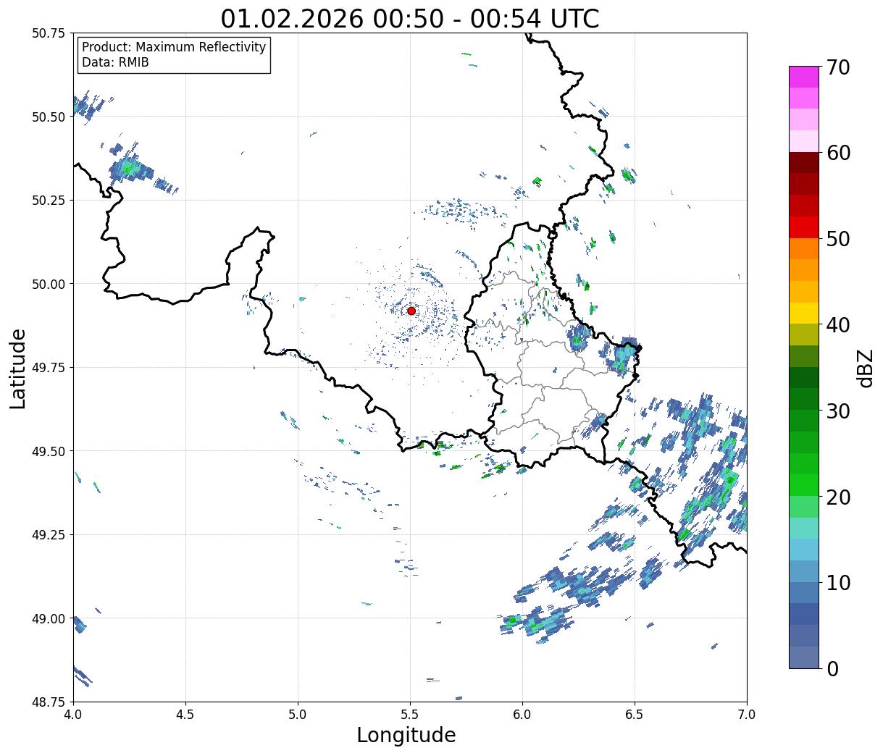Click the 'Product: Maximum Reflectivity' legend text
883x753 pixels.
[x=174, y=47]
